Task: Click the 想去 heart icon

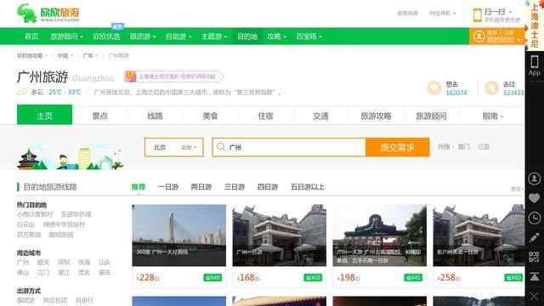Action: (x=434, y=88)
